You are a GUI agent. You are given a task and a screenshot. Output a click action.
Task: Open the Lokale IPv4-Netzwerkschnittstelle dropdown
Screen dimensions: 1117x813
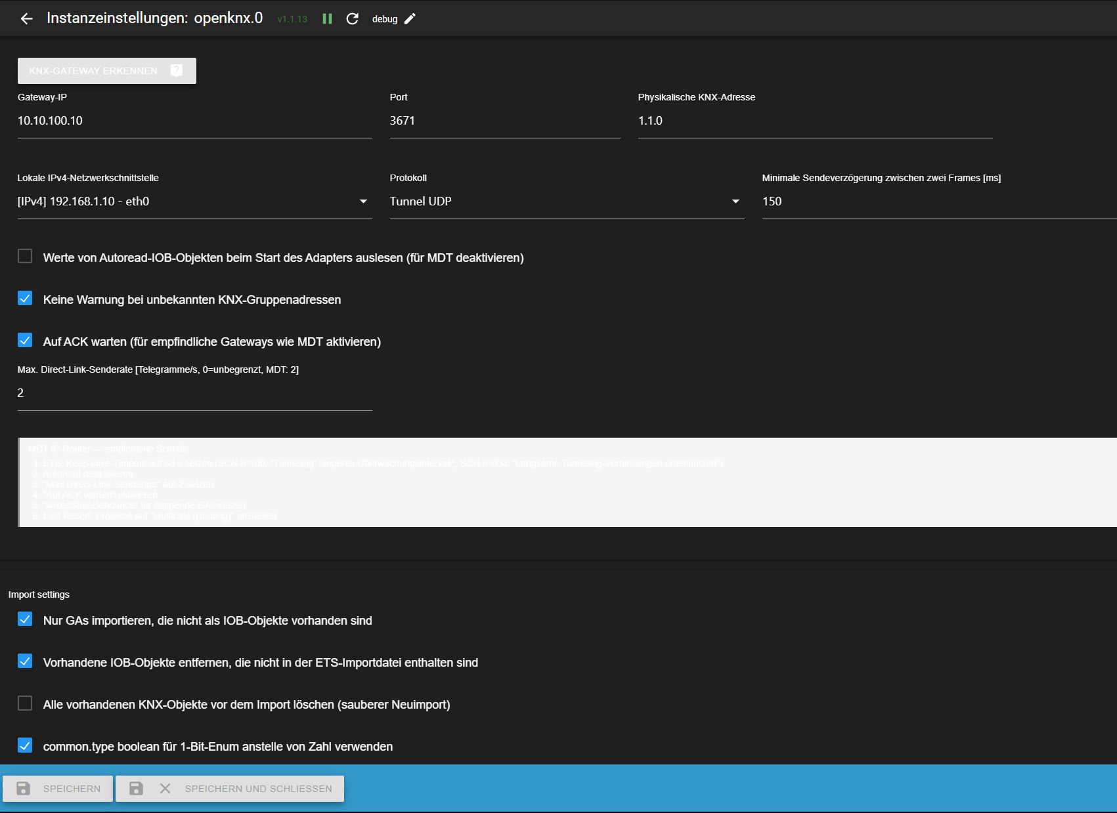coord(195,201)
